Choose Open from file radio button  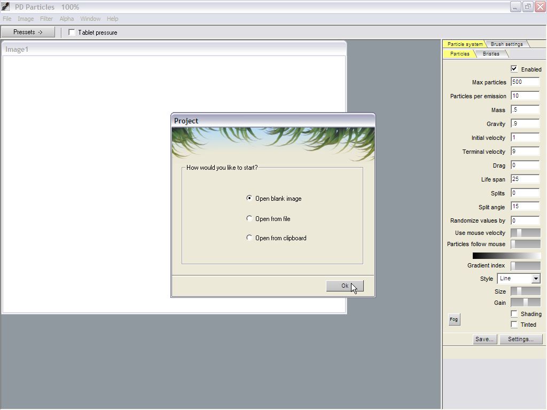[x=249, y=218]
